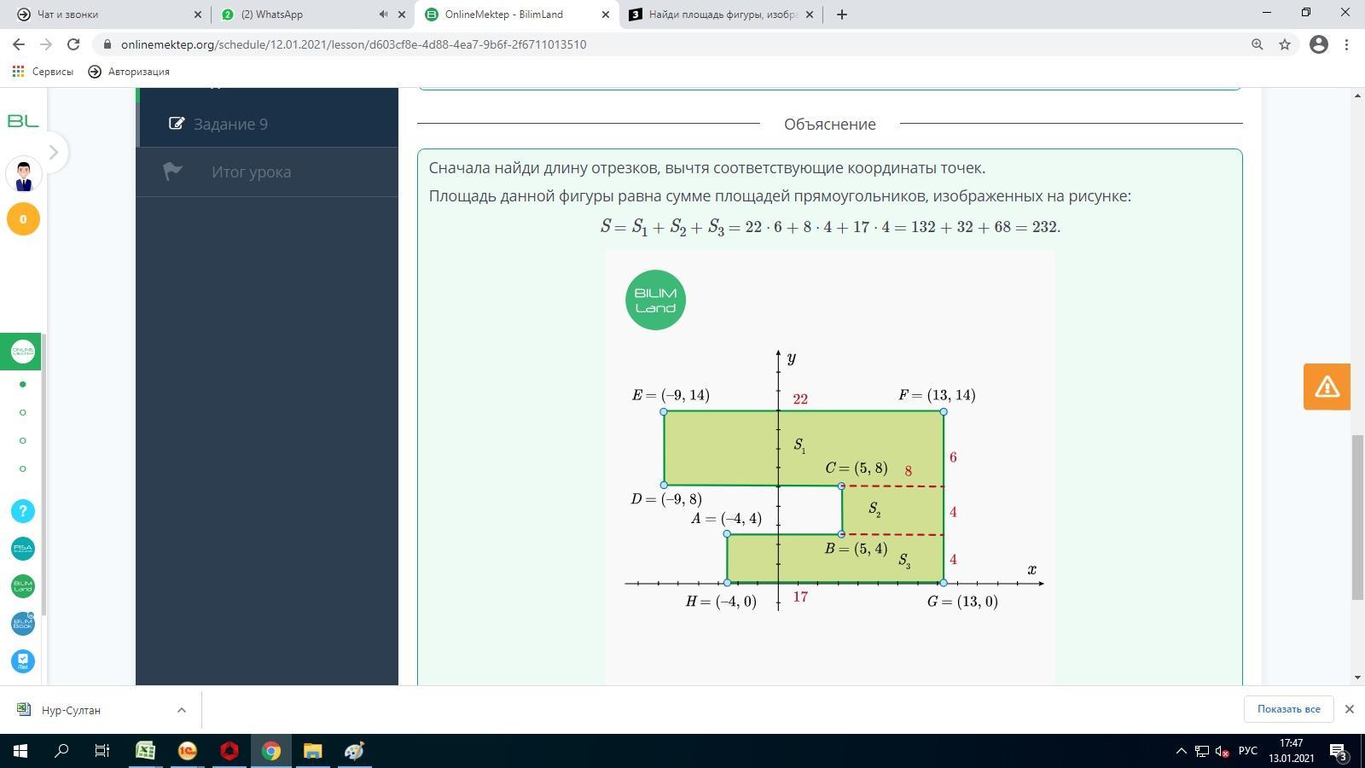The image size is (1365, 768).
Task: Open the Online Mektep sidebar icon
Action: (23, 352)
